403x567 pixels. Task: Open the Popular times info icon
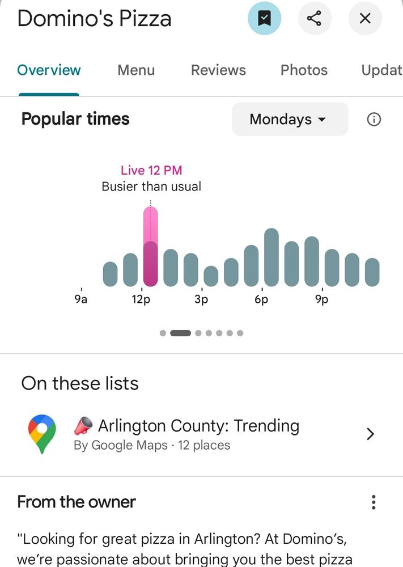374,119
